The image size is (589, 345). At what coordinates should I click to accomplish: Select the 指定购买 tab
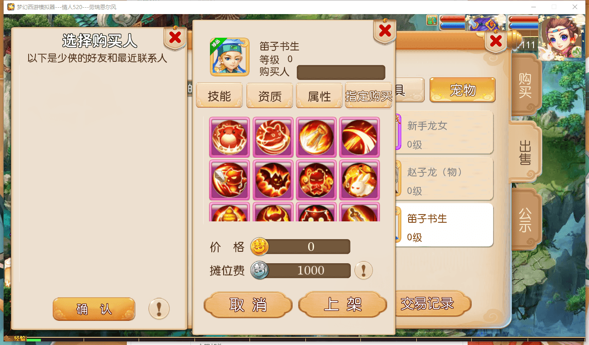(x=369, y=96)
